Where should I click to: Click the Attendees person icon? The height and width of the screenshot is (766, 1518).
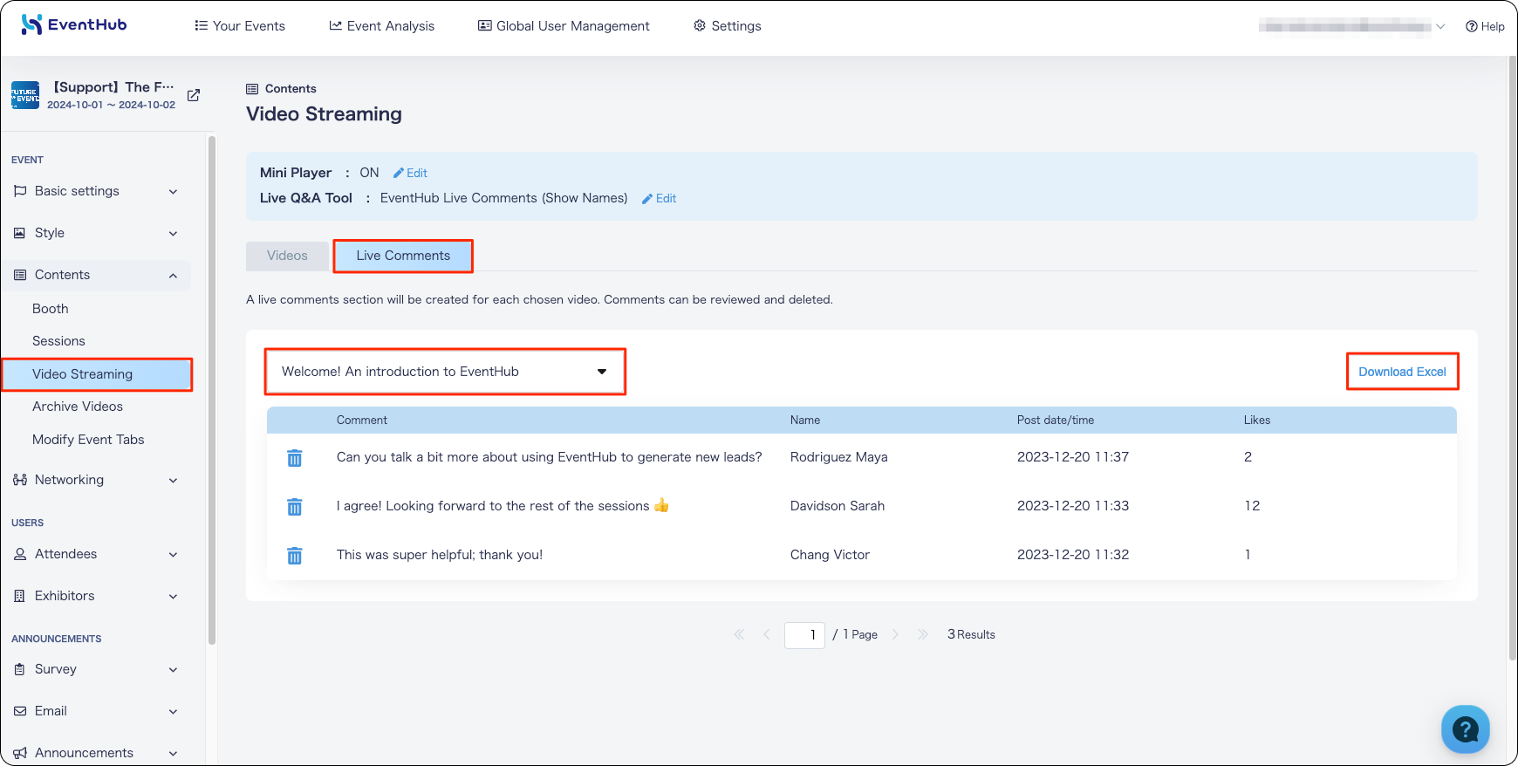coord(20,554)
